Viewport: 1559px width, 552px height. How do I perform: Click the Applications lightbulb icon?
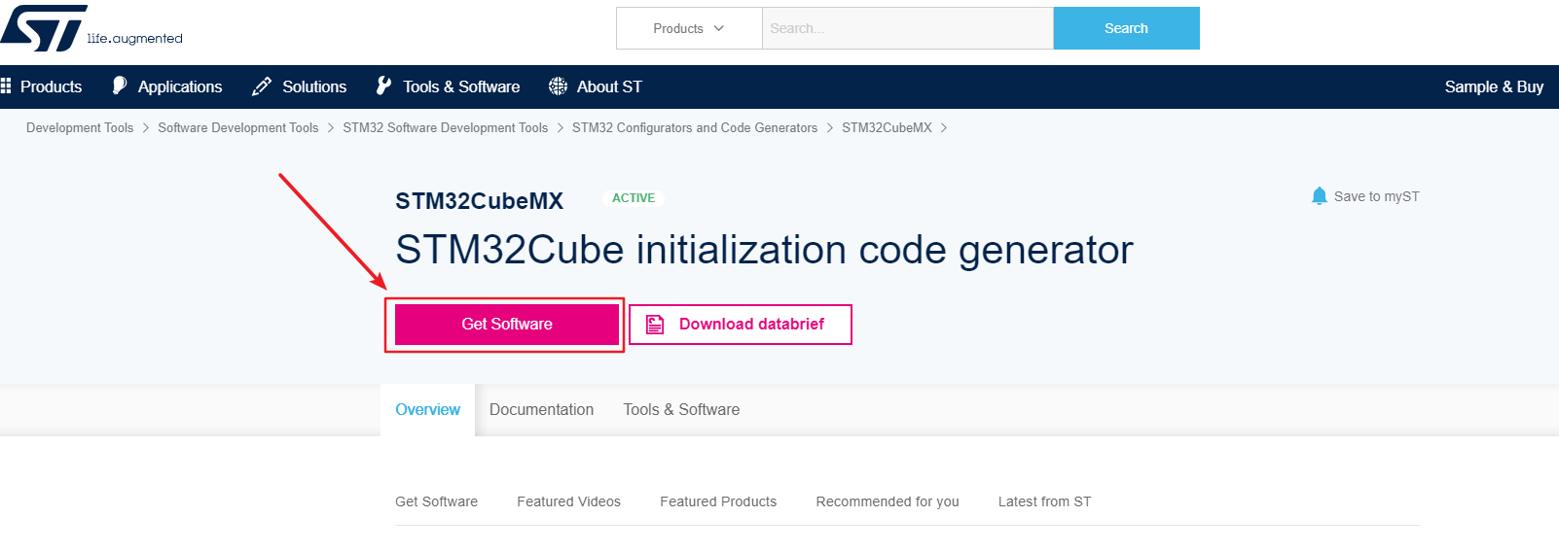tap(120, 86)
